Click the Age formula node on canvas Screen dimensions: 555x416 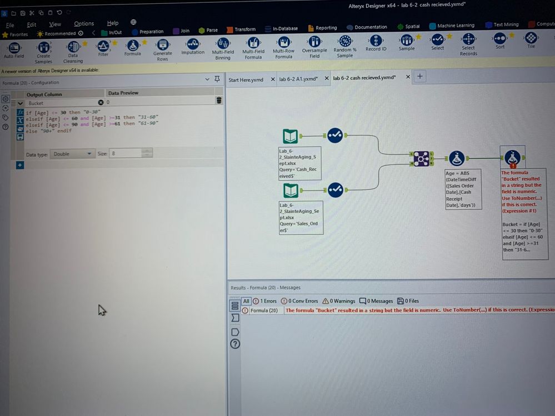(457, 158)
